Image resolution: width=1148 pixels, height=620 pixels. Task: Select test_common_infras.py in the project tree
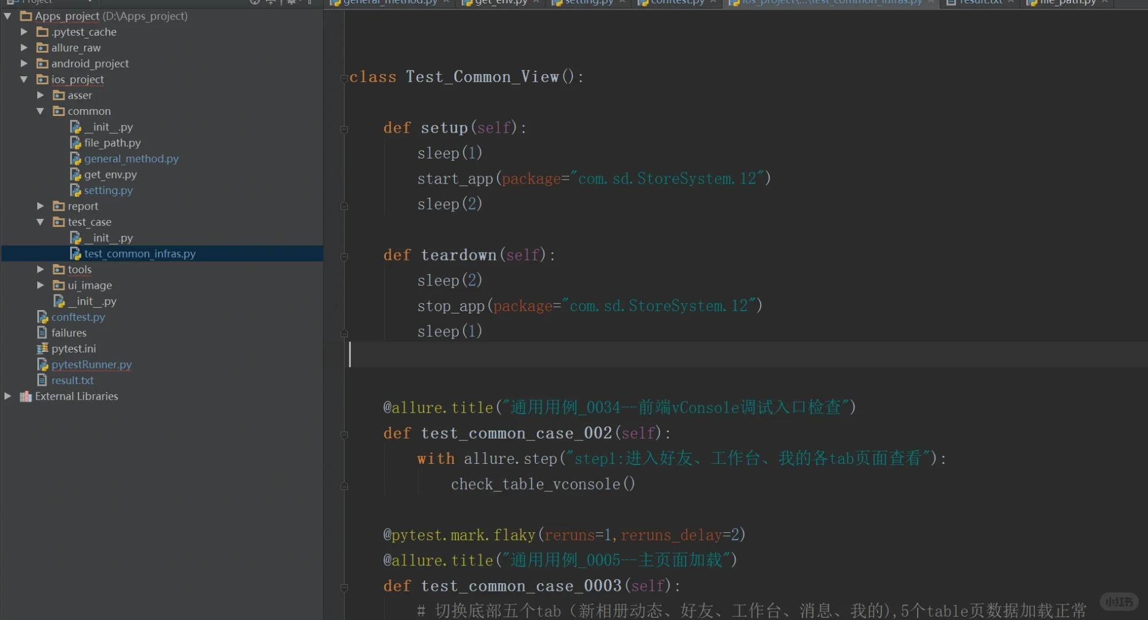click(140, 254)
